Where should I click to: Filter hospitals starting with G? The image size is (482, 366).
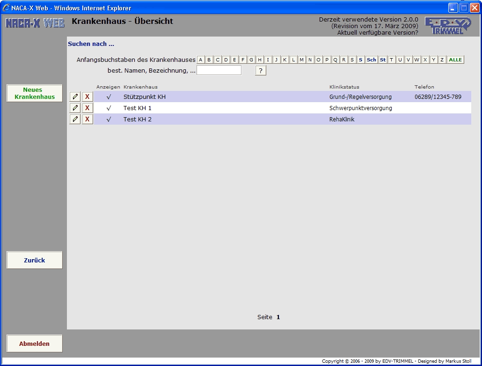(251, 60)
